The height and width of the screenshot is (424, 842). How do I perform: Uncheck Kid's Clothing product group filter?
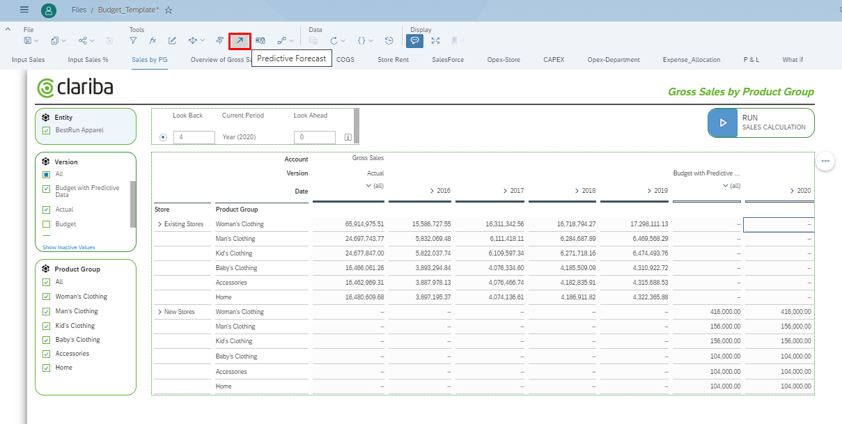coord(46,326)
